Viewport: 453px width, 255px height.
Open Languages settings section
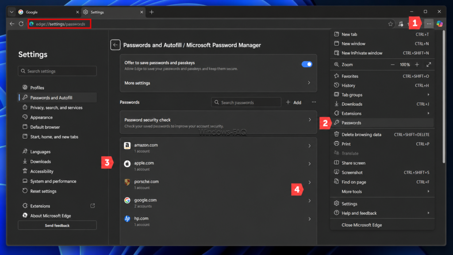click(x=57, y=152)
